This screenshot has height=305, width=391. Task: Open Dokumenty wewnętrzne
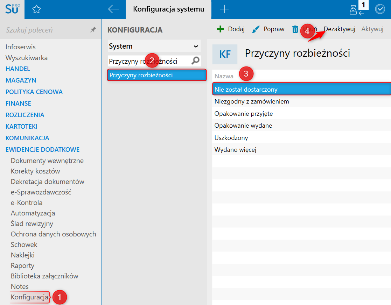47,161
